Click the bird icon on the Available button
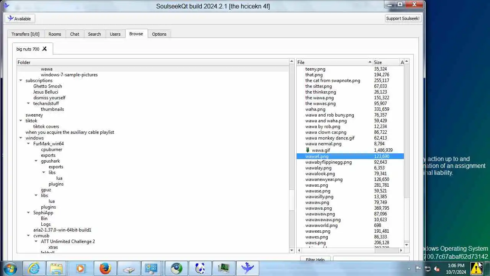The height and width of the screenshot is (276, 490). pos(10,18)
